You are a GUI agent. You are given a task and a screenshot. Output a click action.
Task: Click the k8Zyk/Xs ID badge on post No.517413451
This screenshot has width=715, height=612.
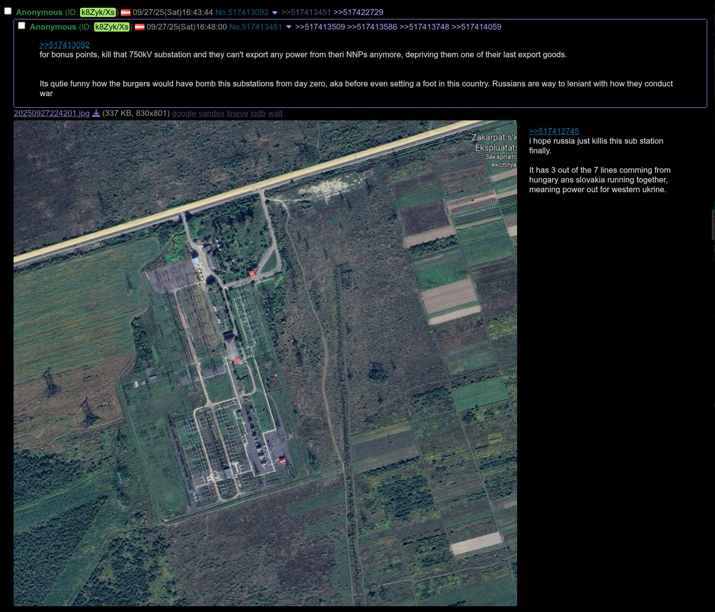pos(112,27)
